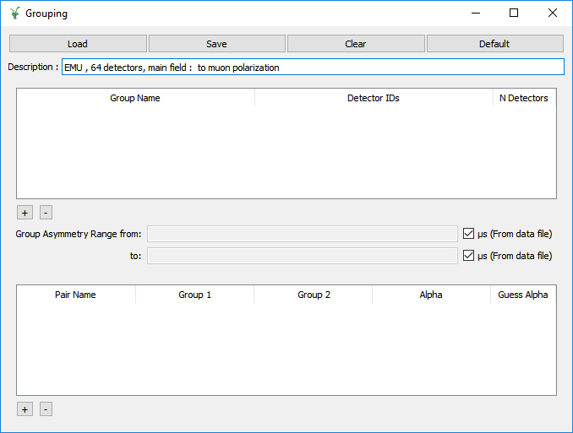Click the Save grouping button

(216, 44)
